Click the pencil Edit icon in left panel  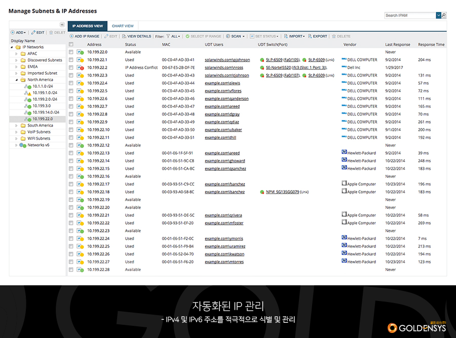click(33, 32)
